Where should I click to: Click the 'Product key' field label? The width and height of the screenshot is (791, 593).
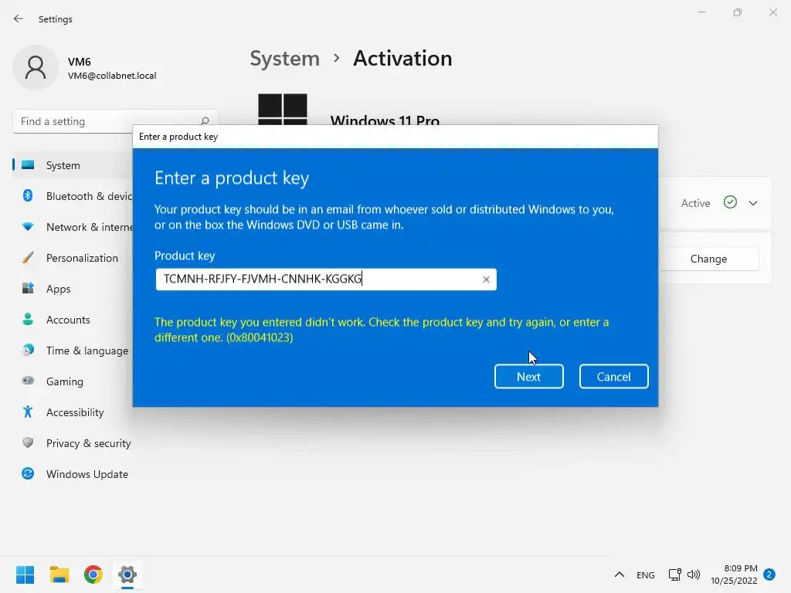point(185,256)
